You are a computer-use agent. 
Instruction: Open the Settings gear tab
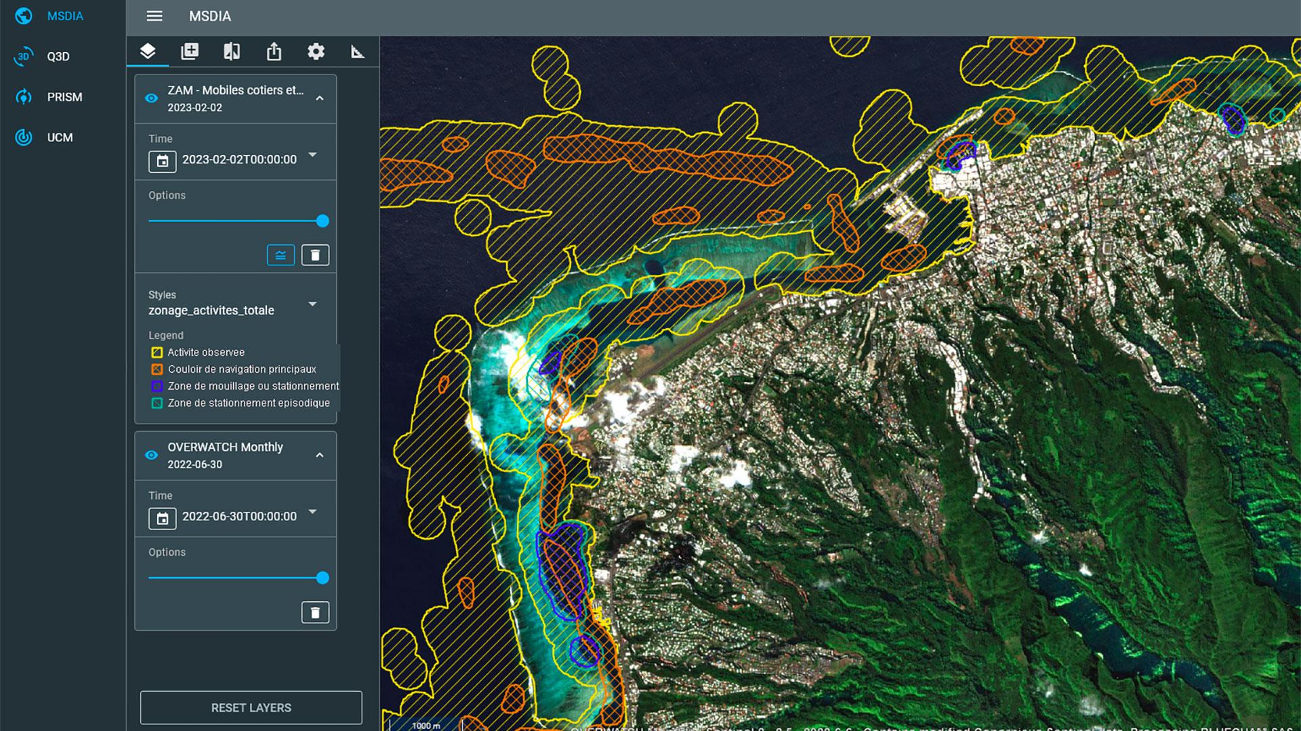coord(316,51)
